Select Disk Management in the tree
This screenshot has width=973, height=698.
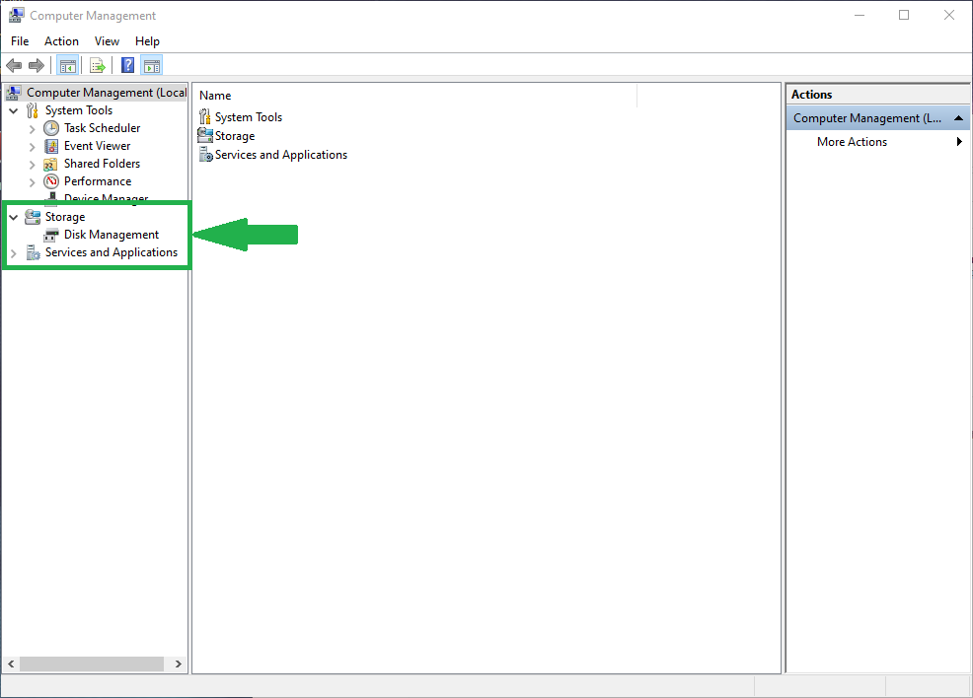point(112,235)
